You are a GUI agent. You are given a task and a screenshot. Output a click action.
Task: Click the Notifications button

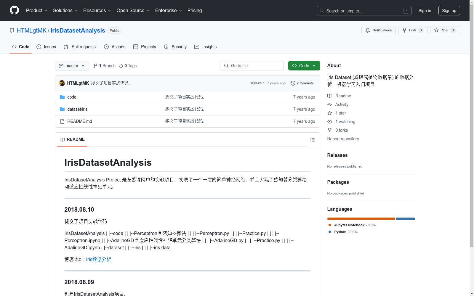pos(379,30)
